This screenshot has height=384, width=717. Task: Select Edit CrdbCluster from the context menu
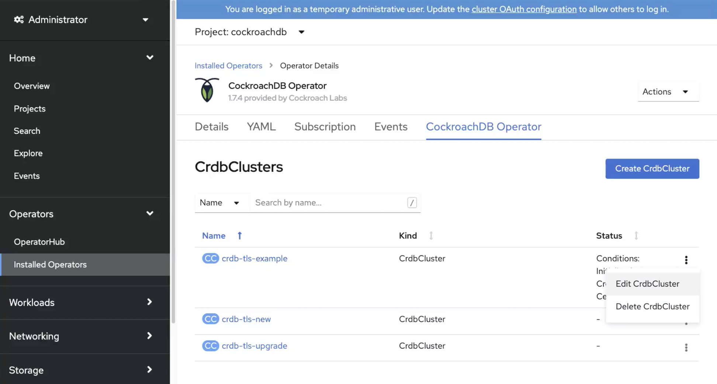point(647,284)
